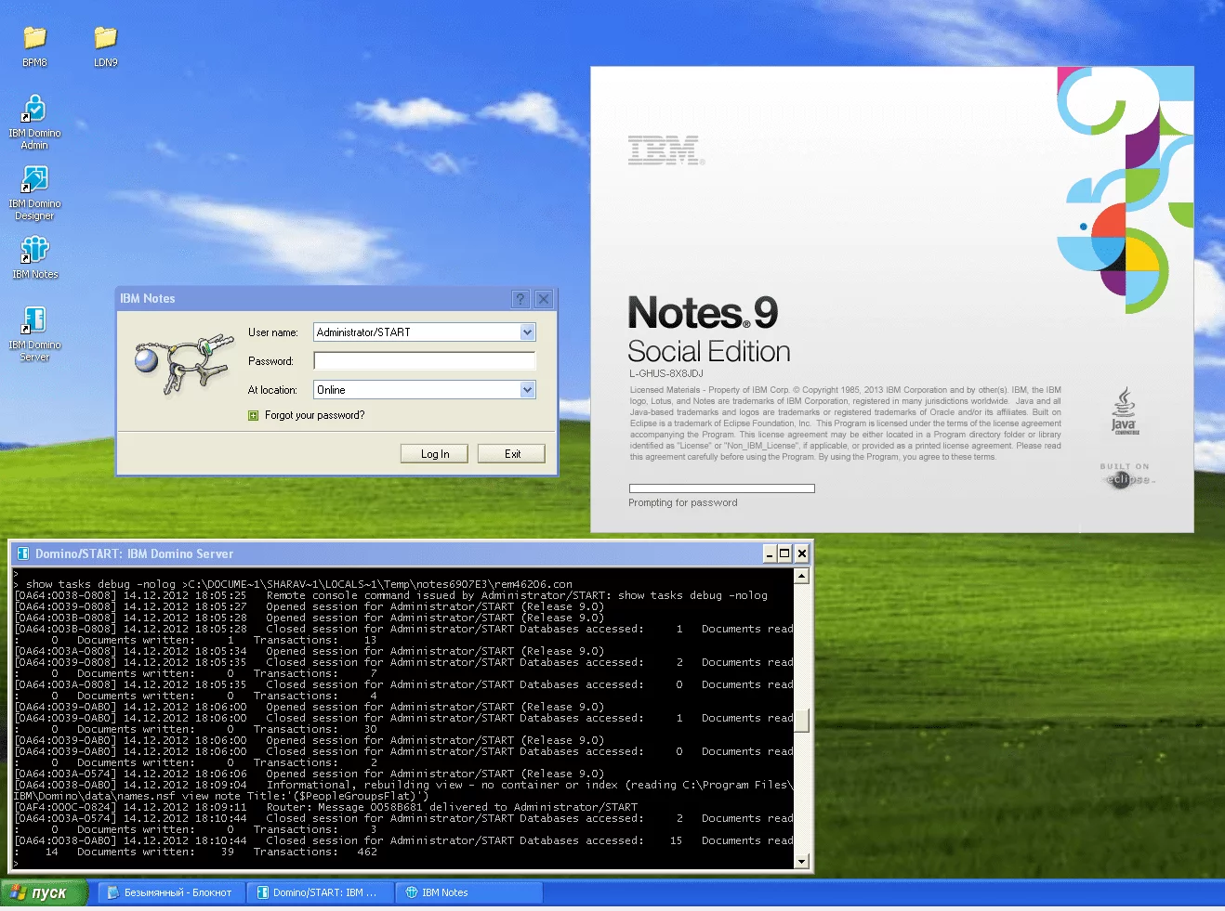Launch IBM Domino Admin shortcut
Screen dimensions: 1225x911
(34, 110)
